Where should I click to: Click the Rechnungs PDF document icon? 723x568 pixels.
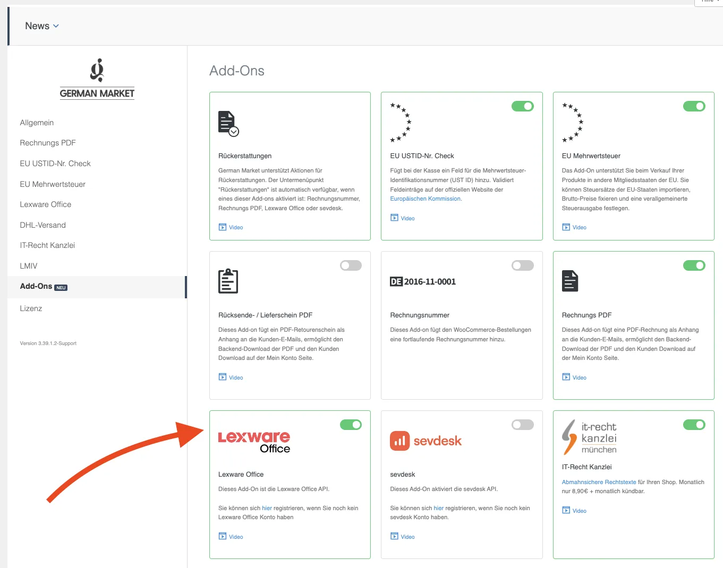[569, 281]
